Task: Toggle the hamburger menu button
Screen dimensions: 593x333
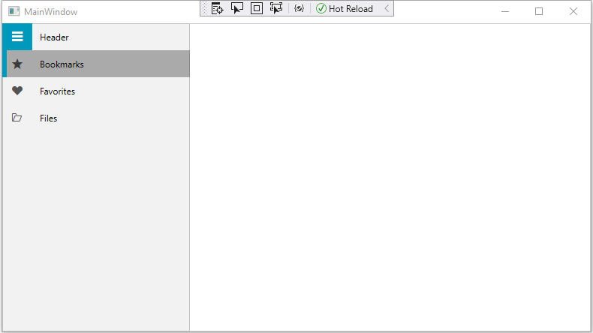Action: pyautogui.click(x=17, y=37)
